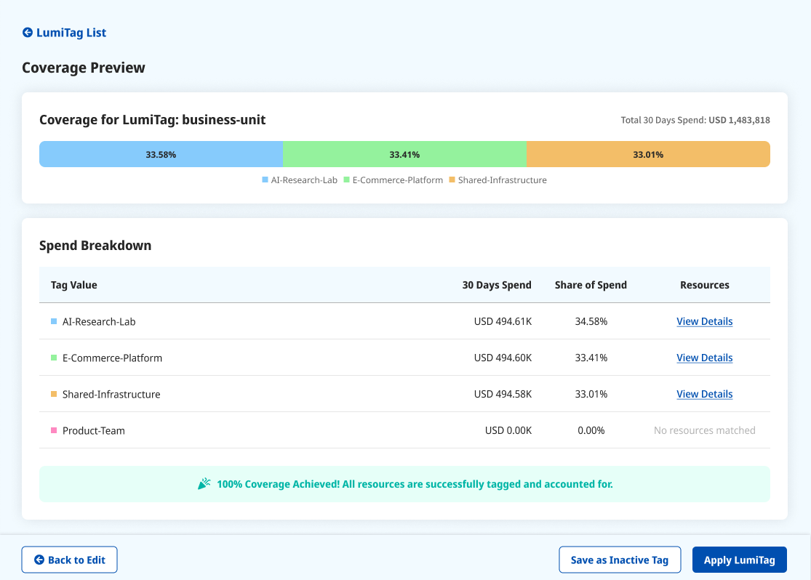Select the Product-Team tag value
Screen dimensions: 811x580
point(94,430)
